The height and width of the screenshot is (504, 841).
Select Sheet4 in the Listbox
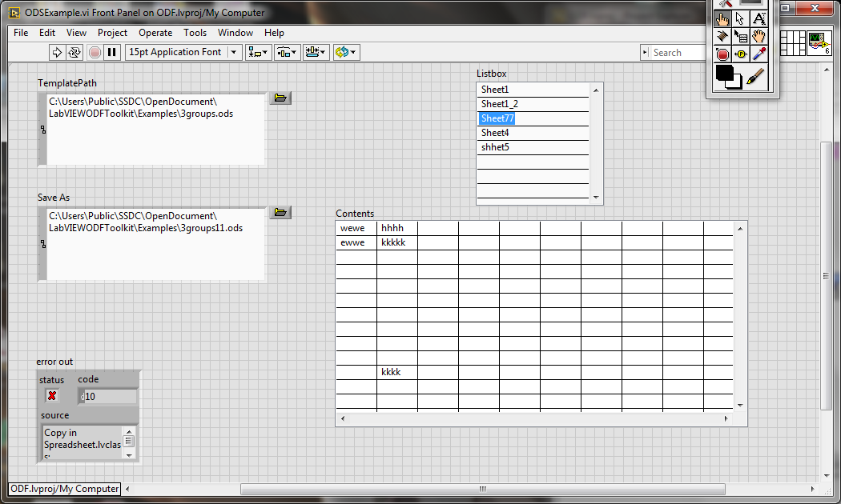click(495, 133)
